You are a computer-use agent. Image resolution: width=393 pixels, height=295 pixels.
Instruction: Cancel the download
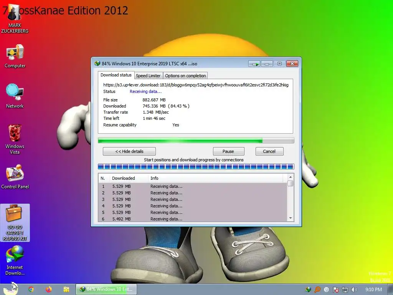269,151
